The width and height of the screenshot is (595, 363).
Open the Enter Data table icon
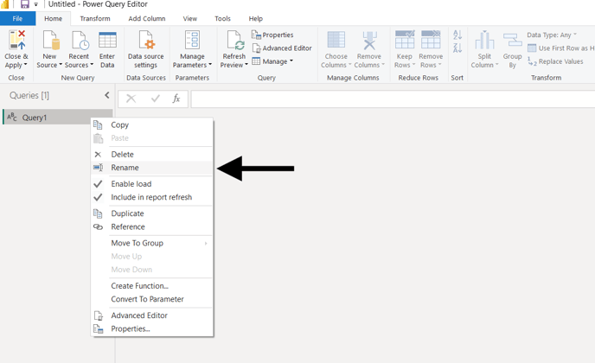(107, 41)
